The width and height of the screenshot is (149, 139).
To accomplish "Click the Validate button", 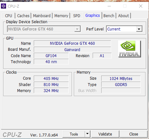I will [105, 134].
